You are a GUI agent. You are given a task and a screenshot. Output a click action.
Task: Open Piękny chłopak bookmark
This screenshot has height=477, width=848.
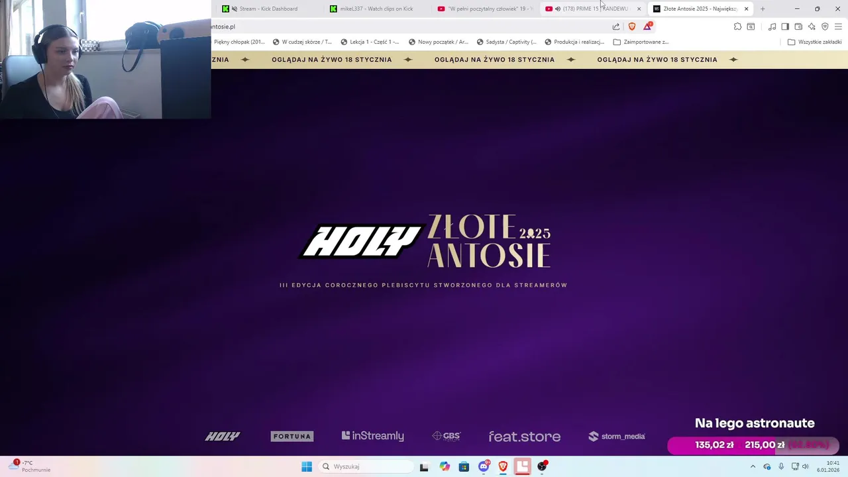tap(238, 42)
